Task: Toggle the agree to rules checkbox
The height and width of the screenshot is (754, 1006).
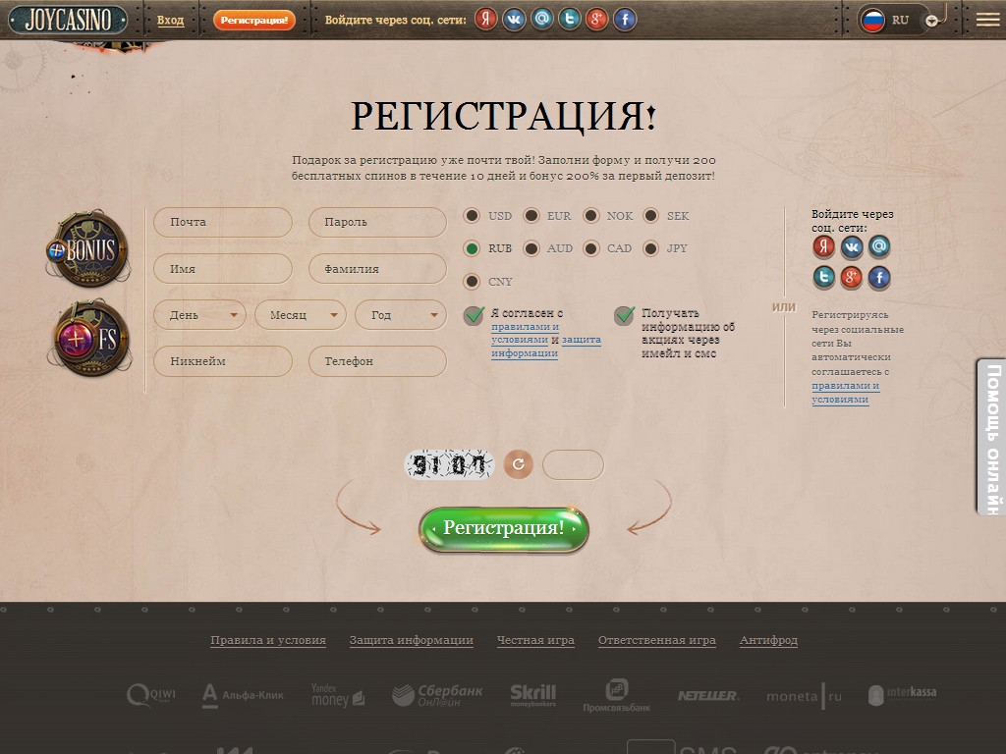Action: pyautogui.click(x=474, y=315)
